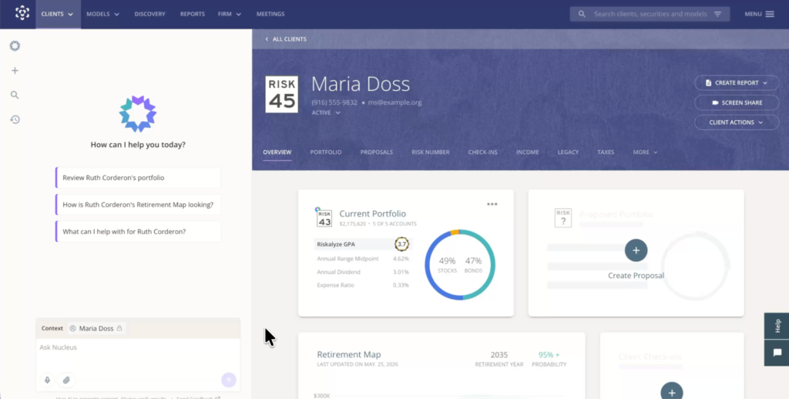Click the lock icon next to Maria Doss context
Viewport: 789px width, 399px height.
119,328
